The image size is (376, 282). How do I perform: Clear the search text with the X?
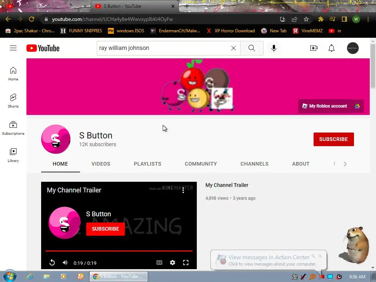pyautogui.click(x=233, y=48)
